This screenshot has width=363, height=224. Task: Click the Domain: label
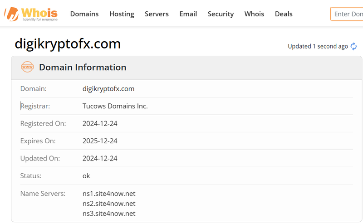tap(33, 88)
